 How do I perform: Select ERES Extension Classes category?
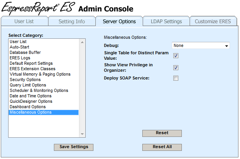point(44,69)
